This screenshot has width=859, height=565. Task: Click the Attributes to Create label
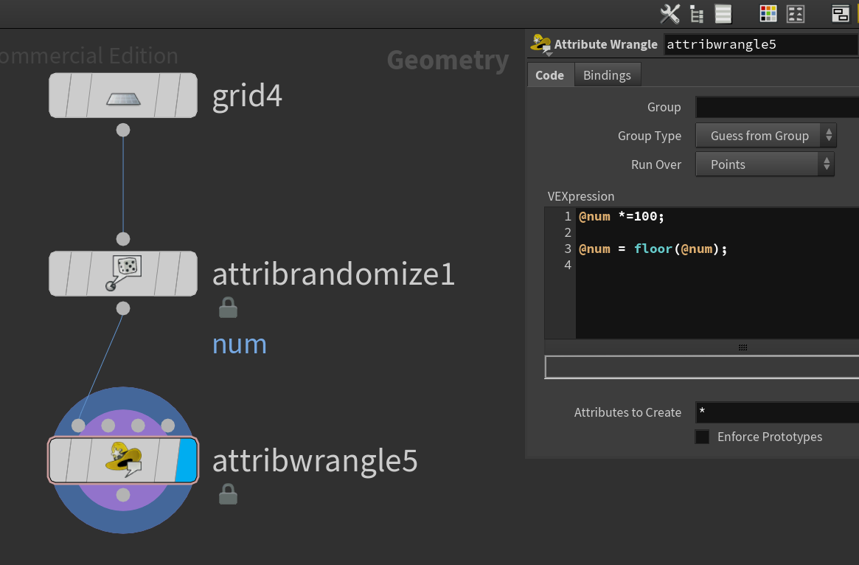[x=627, y=412]
